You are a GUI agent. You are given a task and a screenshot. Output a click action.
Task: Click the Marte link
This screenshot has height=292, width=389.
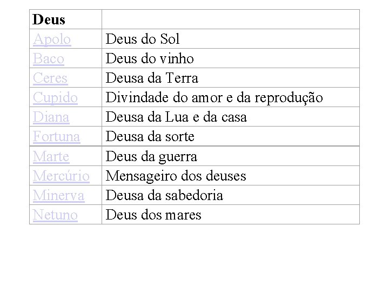pyautogui.click(x=51, y=156)
